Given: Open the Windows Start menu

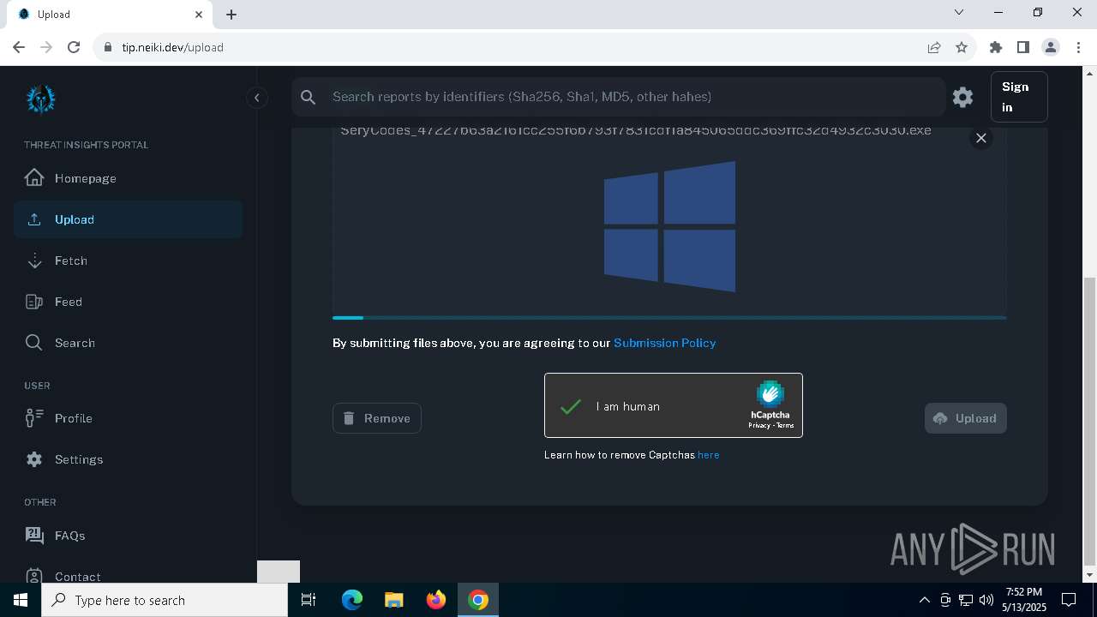Looking at the screenshot, I should pos(21,600).
